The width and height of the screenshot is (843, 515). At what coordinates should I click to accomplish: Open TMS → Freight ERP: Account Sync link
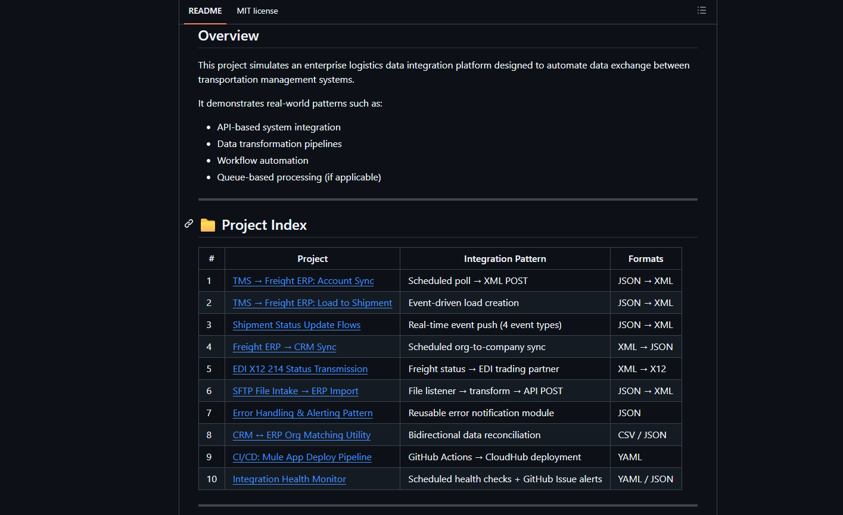click(303, 281)
